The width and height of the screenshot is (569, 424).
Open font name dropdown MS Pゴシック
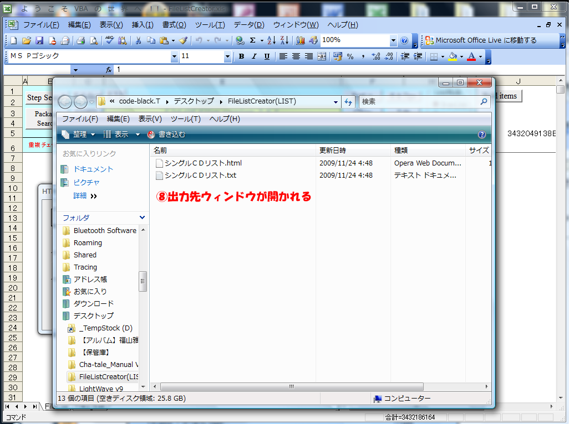pyautogui.click(x=175, y=56)
